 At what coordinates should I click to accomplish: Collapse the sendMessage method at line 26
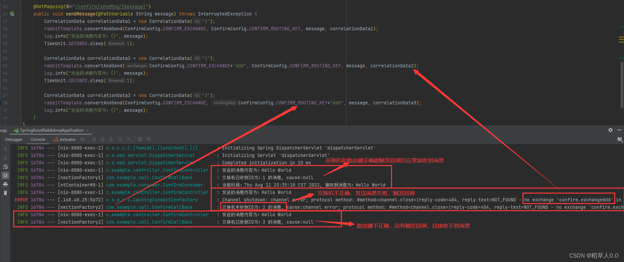coord(21,14)
